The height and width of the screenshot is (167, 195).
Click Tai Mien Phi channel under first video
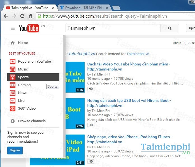click(101, 74)
